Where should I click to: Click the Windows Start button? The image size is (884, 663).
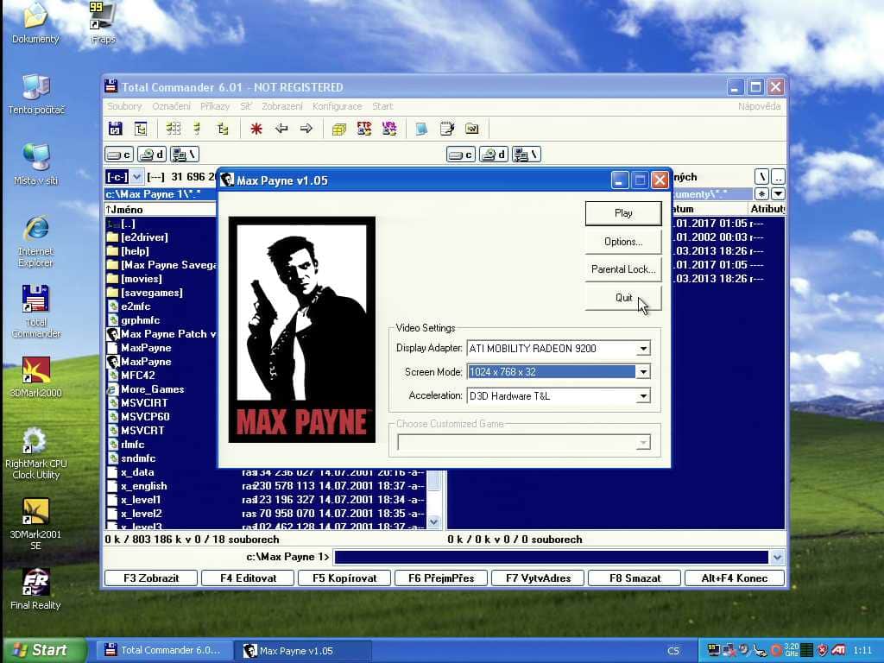(x=44, y=650)
